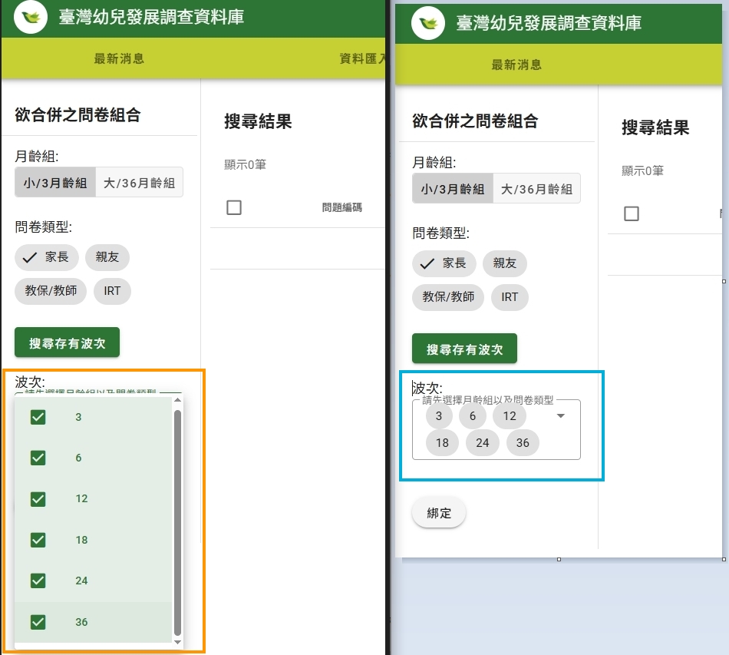Screen dimensions: 729x655
Task: Click the 6 chip in the right 波次 field
Action: pyautogui.click(x=473, y=416)
